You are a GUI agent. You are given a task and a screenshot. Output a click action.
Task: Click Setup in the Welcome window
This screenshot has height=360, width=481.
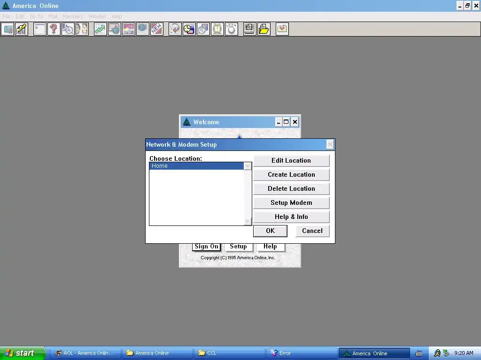(x=238, y=247)
